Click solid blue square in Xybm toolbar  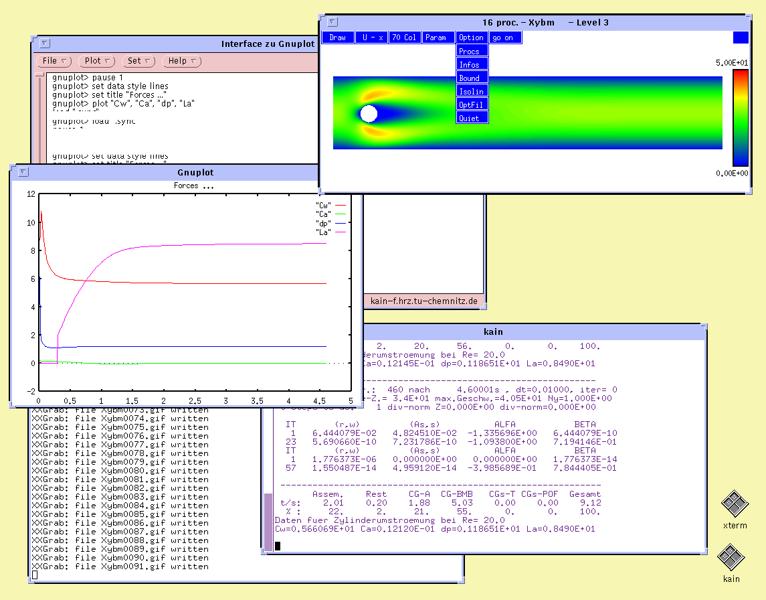[741, 37]
